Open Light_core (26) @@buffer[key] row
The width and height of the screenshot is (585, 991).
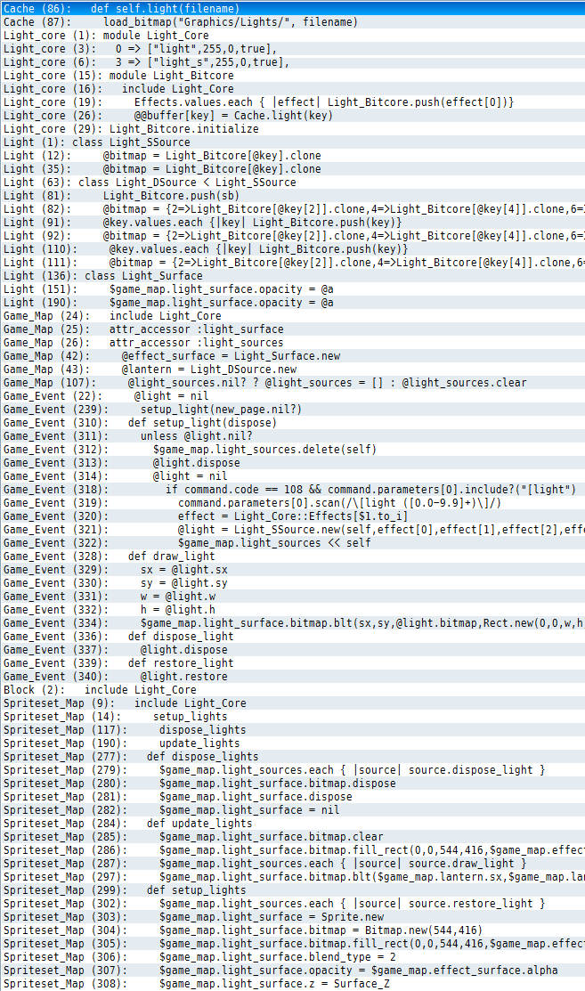tap(292, 116)
